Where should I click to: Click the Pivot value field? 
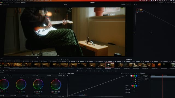tap(50, 75)
